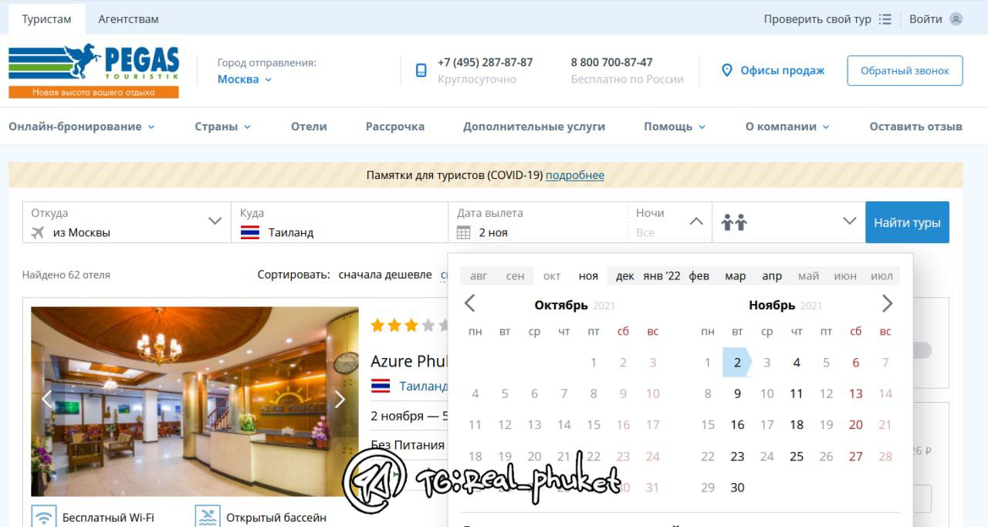Open the COVID-19 подробнее link
Image resolution: width=988 pixels, height=527 pixels.
tap(575, 175)
